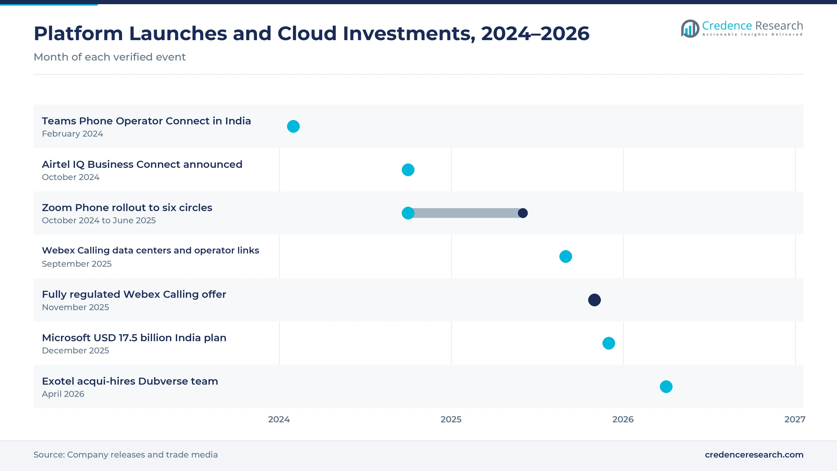Click the Exotel acqui-hires Dubverse team label

[x=130, y=381]
